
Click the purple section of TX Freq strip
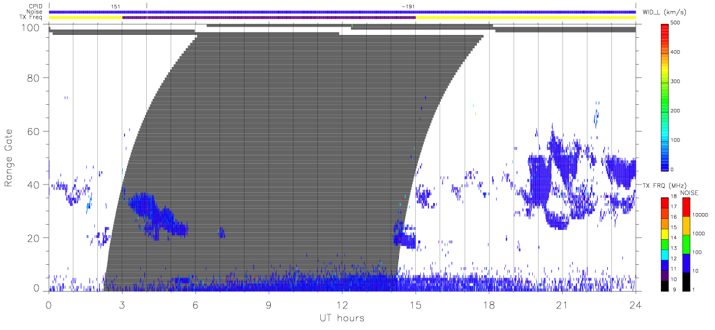(269, 17)
